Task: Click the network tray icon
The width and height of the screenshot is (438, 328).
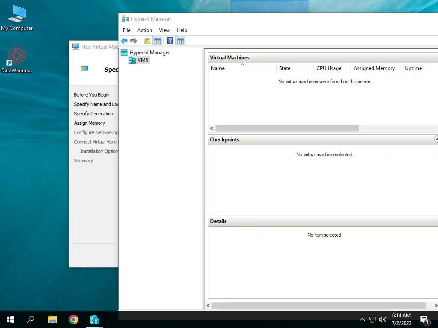Action: [373, 319]
